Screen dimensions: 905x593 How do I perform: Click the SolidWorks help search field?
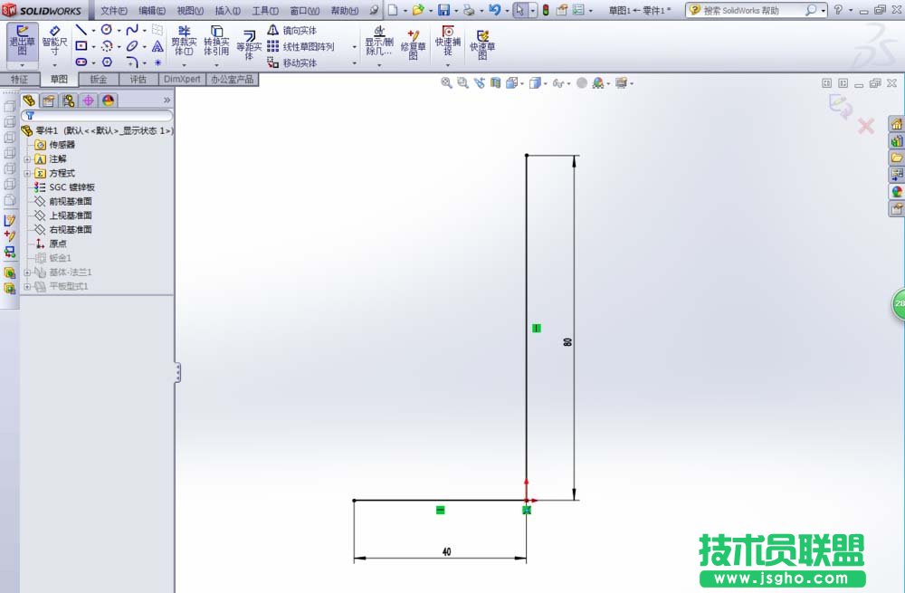(751, 10)
